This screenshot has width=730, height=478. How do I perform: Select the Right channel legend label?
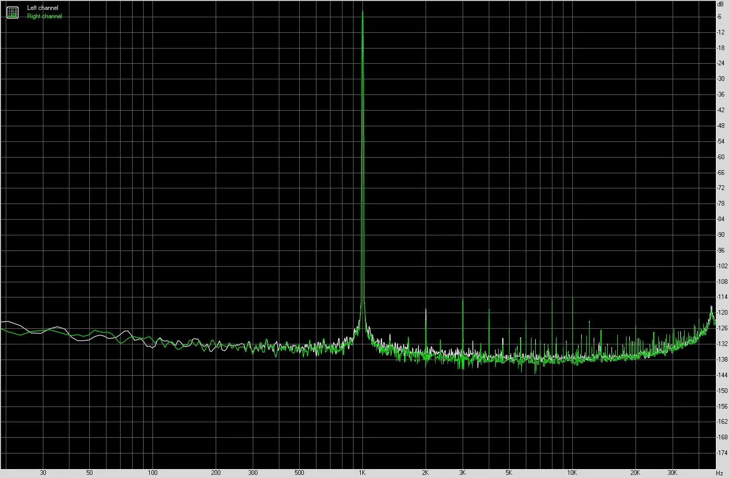tap(44, 16)
